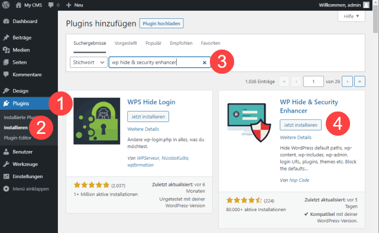
Task: Jump to last results page arrow
Action: click(359, 81)
